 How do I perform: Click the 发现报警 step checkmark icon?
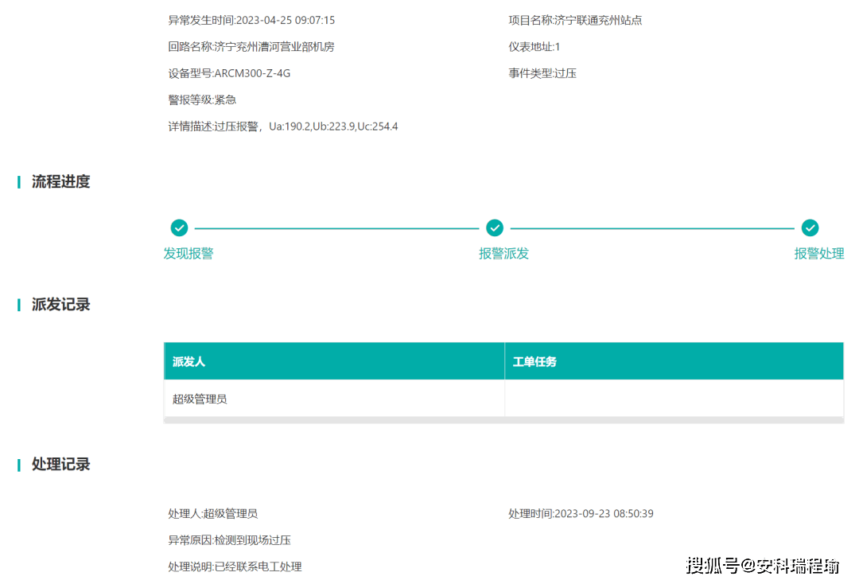pos(179,228)
